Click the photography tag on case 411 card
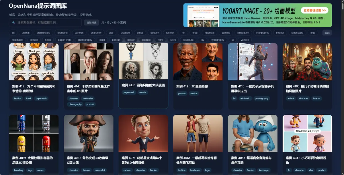344x175 pixels. coord(262,98)
